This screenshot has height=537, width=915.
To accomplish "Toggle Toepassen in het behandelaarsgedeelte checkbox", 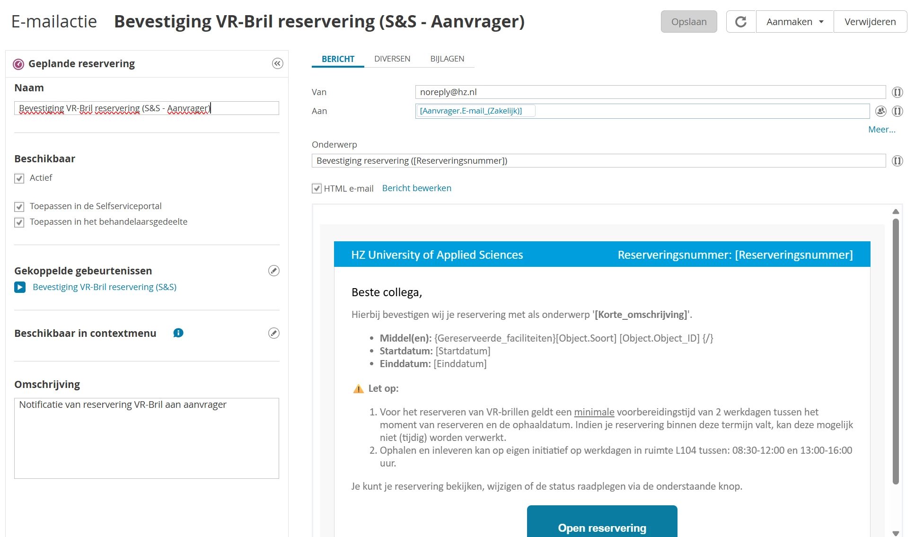I will (19, 222).
